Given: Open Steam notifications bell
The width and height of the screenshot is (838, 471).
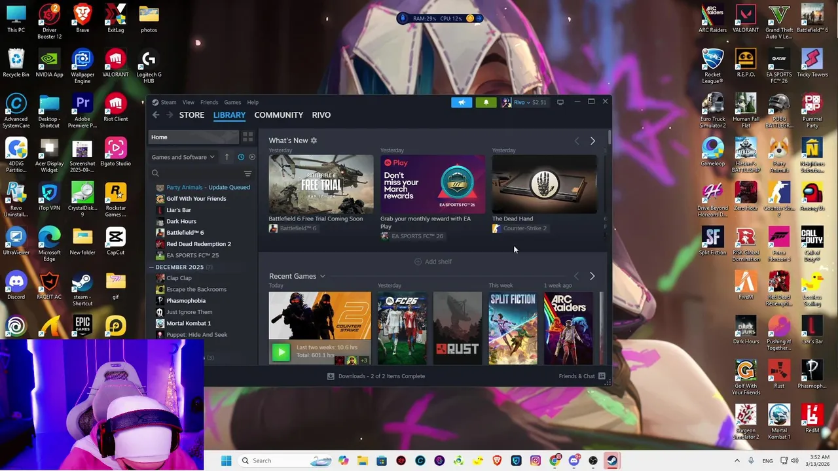Looking at the screenshot, I should [486, 102].
